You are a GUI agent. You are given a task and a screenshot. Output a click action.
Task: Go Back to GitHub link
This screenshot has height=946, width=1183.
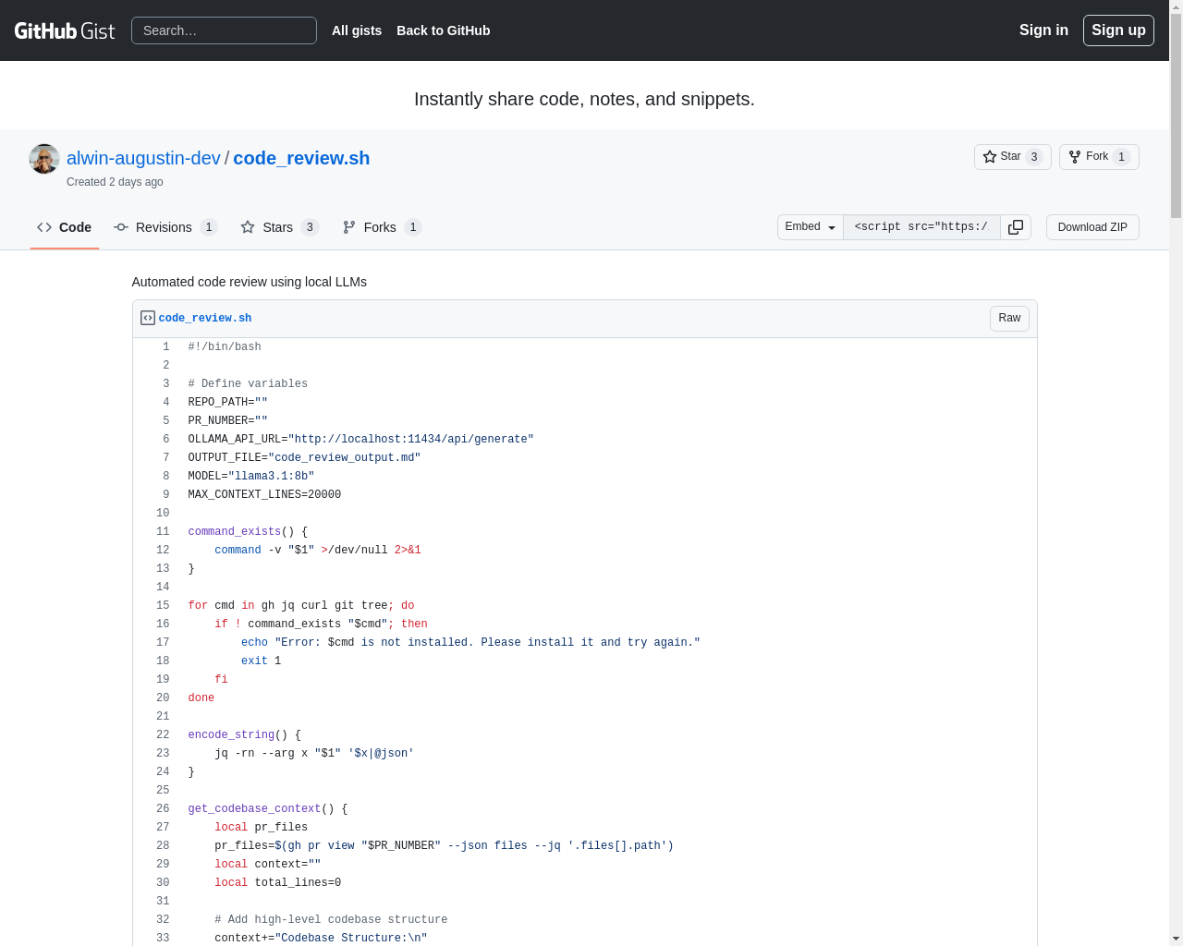[444, 30]
